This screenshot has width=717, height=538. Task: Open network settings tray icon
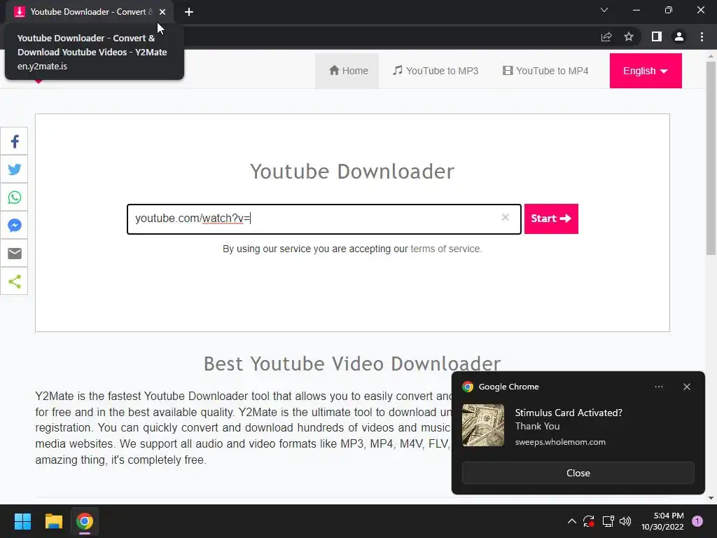tap(608, 521)
